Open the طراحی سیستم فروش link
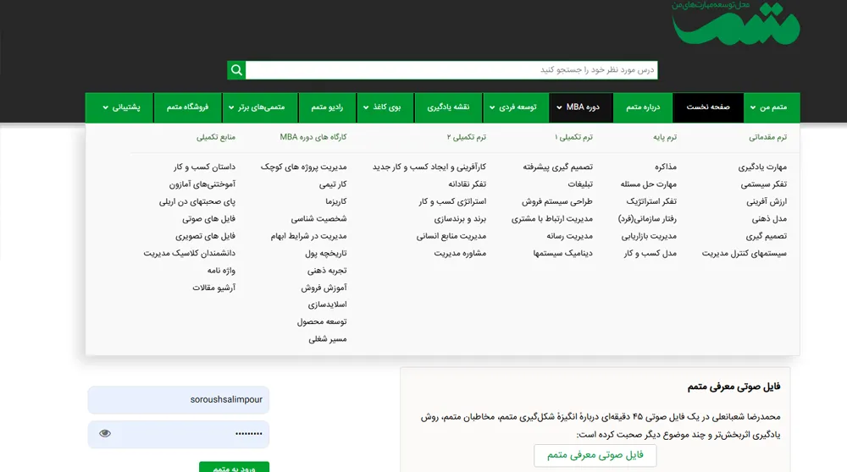This screenshot has height=472, width=847. (557, 202)
